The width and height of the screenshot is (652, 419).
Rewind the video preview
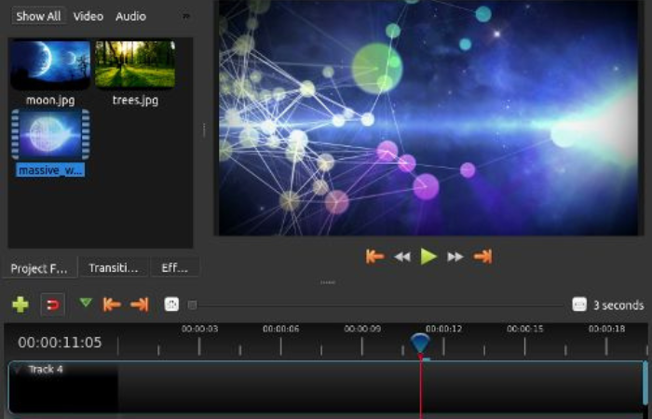(402, 257)
